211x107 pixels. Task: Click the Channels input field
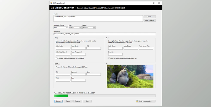coord(115,54)
